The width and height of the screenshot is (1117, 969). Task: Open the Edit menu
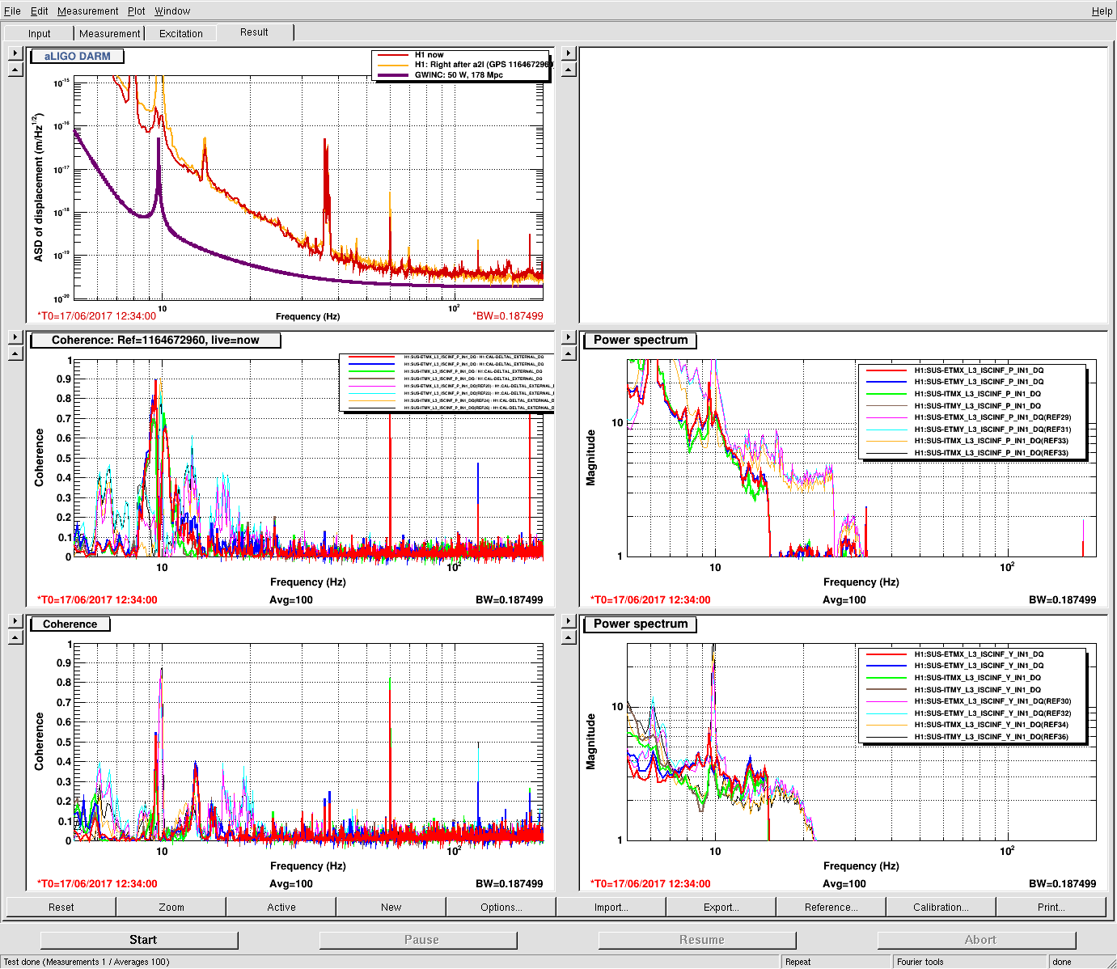40,11
